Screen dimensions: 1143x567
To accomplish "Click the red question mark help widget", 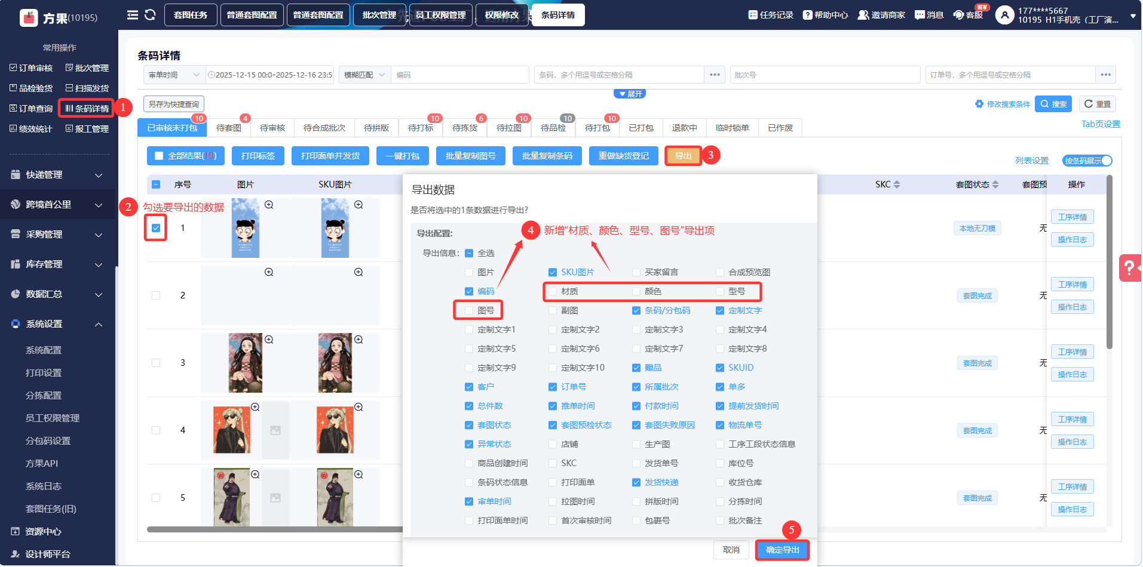I will [1129, 267].
